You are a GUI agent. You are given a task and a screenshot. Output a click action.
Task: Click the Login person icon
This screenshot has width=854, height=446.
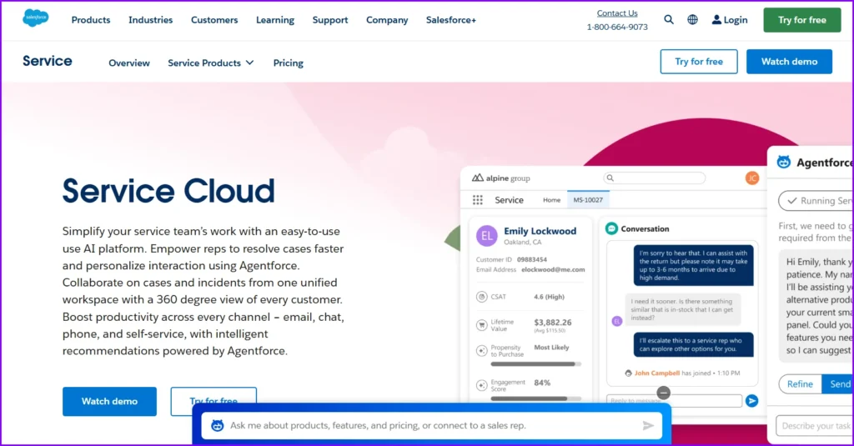[x=716, y=20]
